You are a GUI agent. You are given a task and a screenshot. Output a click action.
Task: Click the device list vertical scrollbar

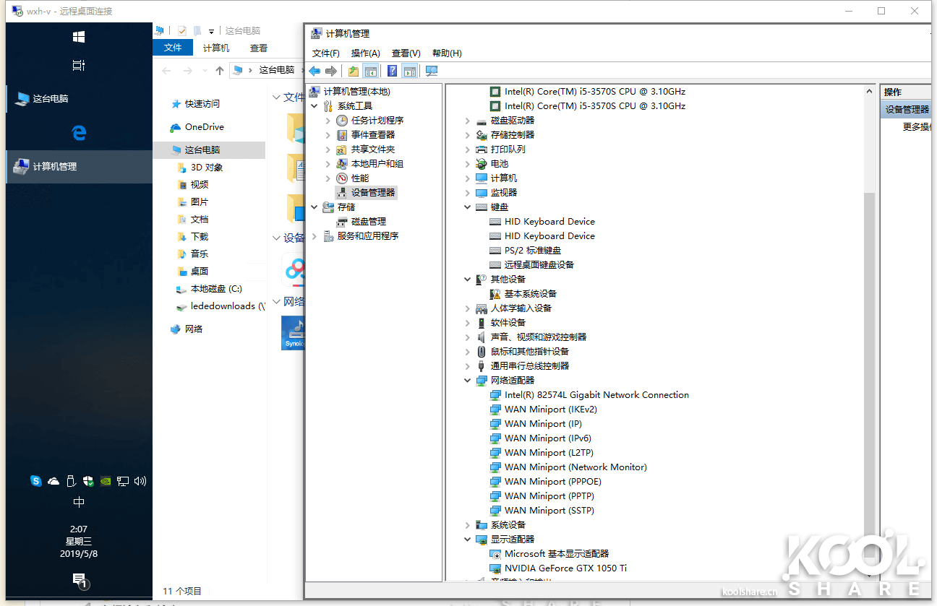click(869, 361)
